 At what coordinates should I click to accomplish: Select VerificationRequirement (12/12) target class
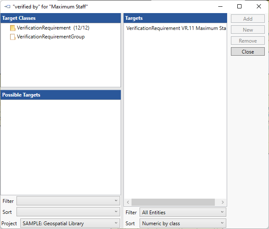pos(53,28)
